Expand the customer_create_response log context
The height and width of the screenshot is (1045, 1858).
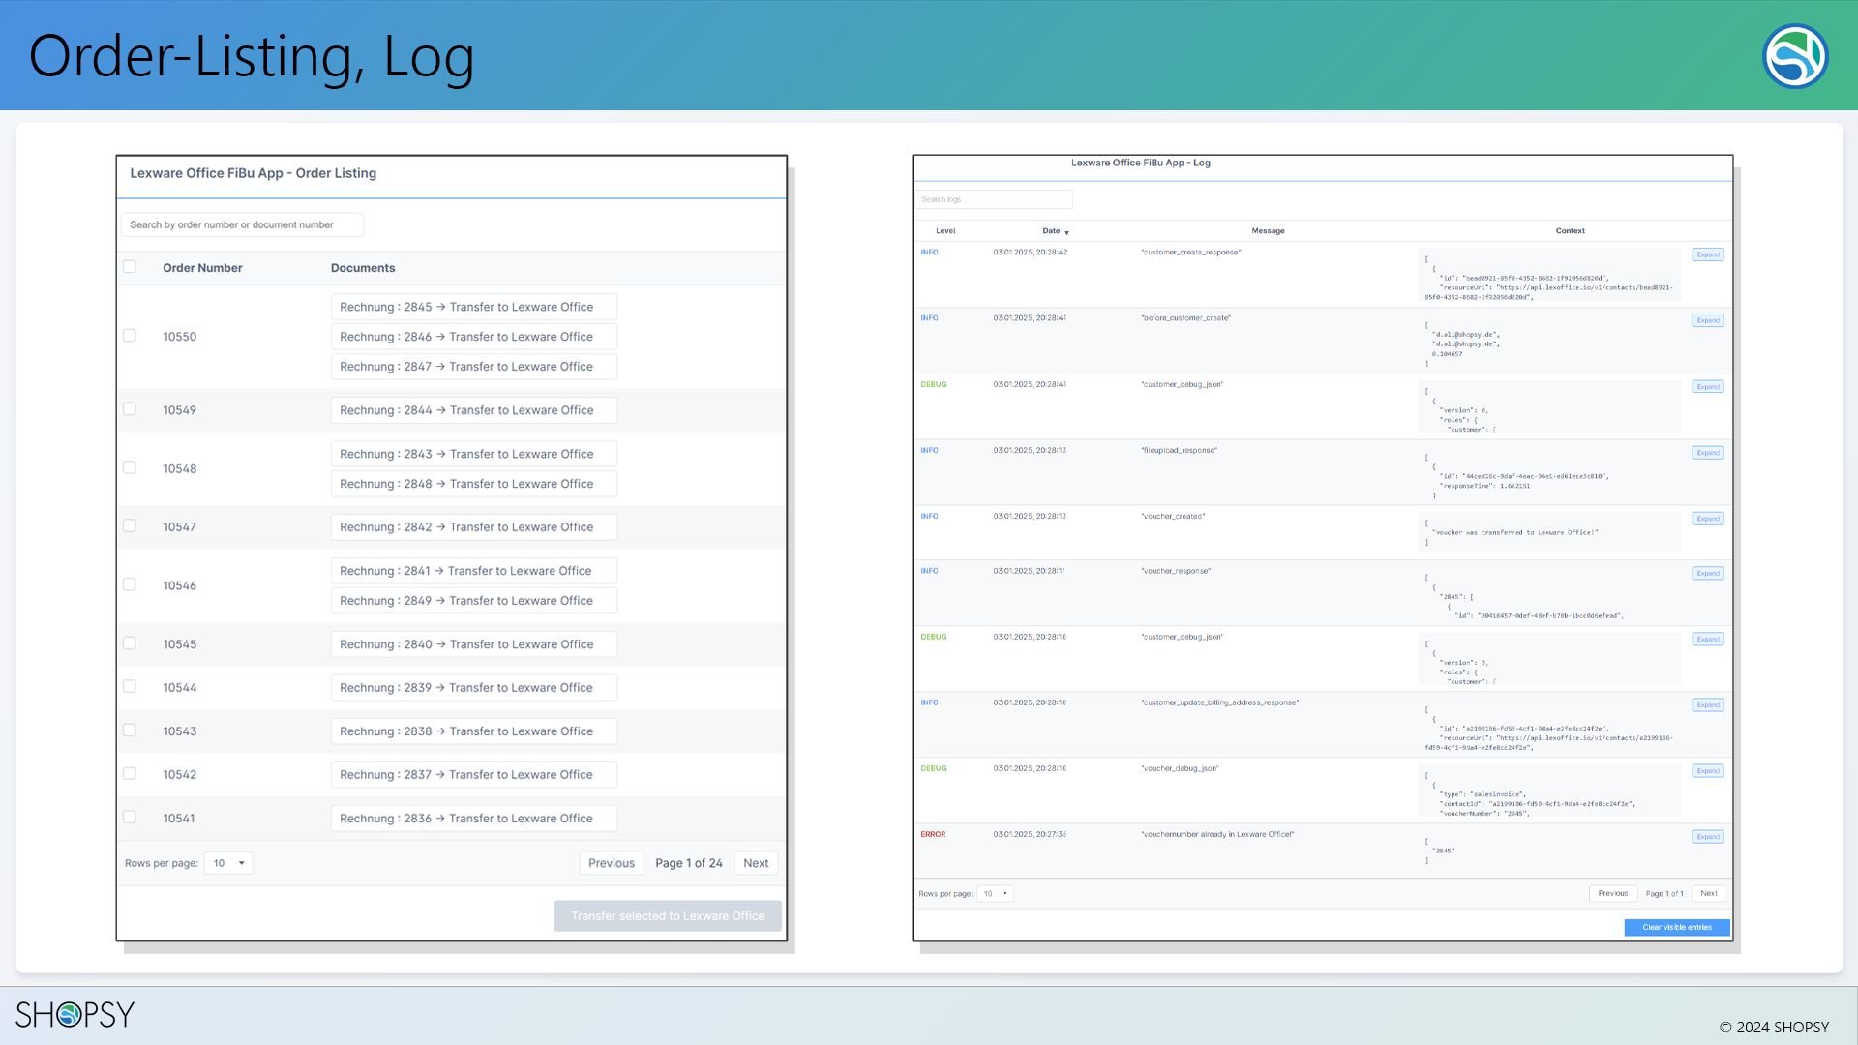[1708, 255]
